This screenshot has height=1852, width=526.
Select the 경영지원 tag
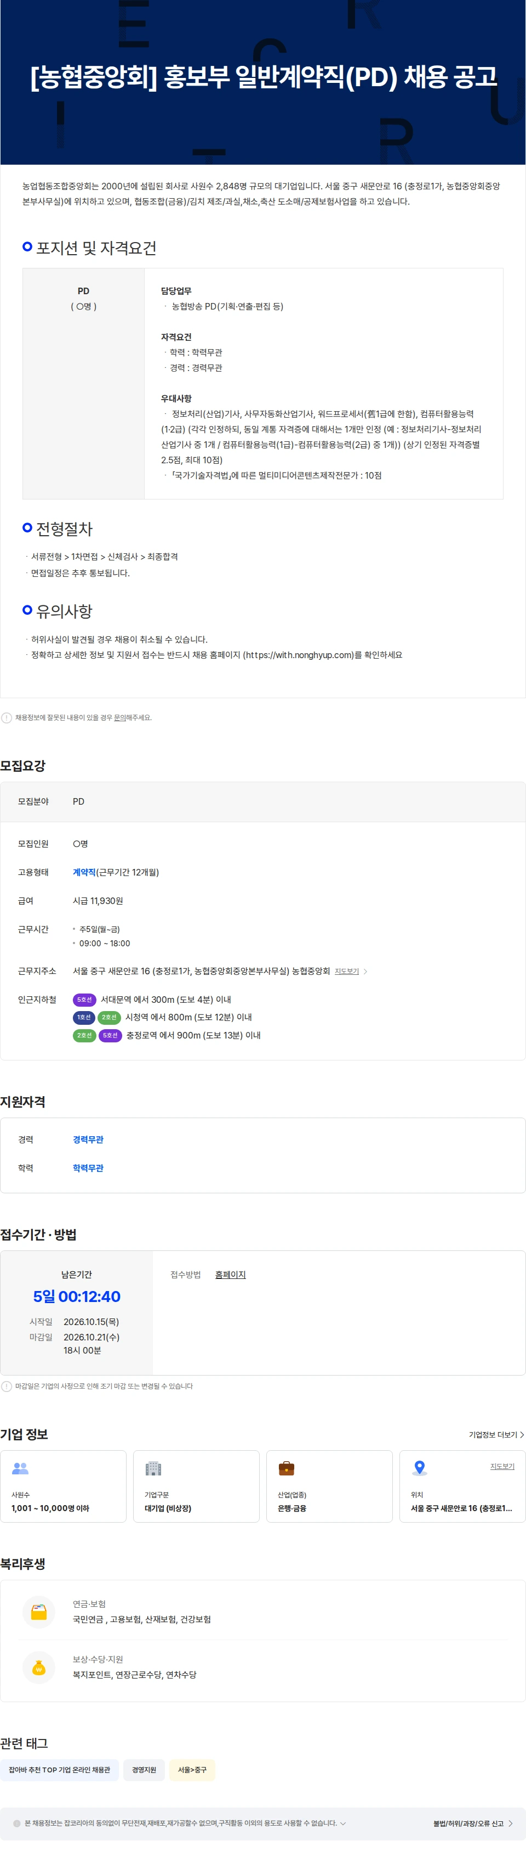point(144,1770)
